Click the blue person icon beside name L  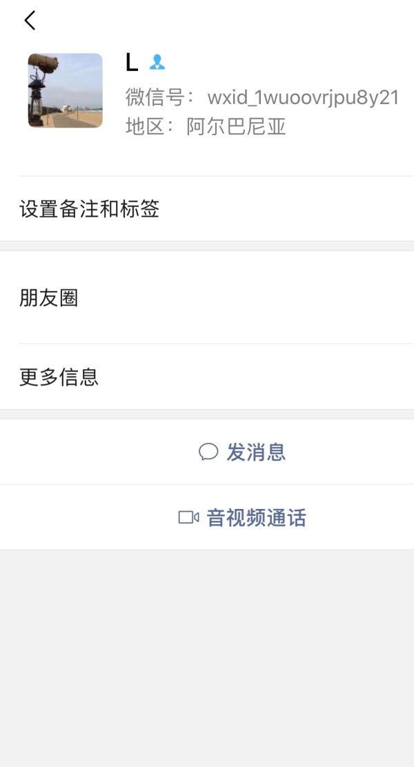(x=157, y=63)
